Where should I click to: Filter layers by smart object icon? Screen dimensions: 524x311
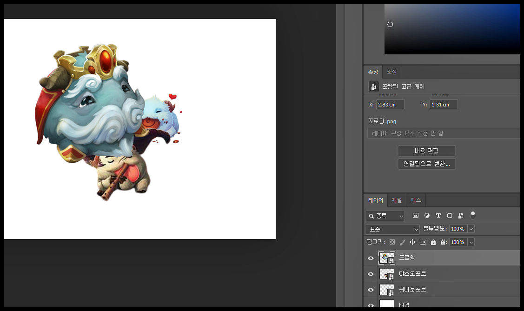coord(460,215)
